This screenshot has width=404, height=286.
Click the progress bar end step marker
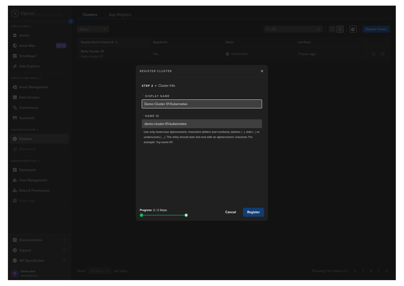click(186, 215)
